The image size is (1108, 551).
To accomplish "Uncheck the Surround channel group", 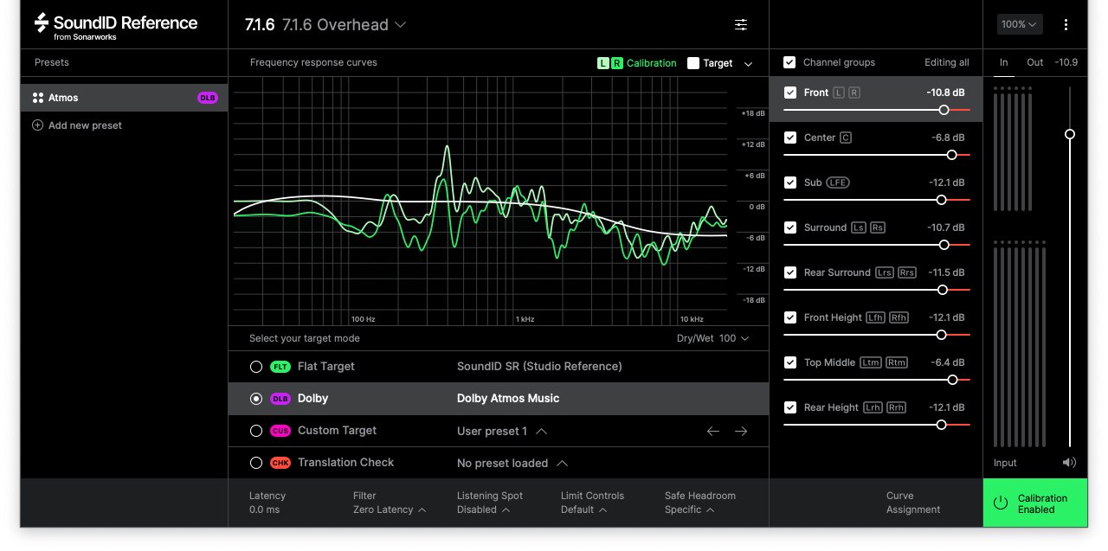I will pyautogui.click(x=790, y=227).
